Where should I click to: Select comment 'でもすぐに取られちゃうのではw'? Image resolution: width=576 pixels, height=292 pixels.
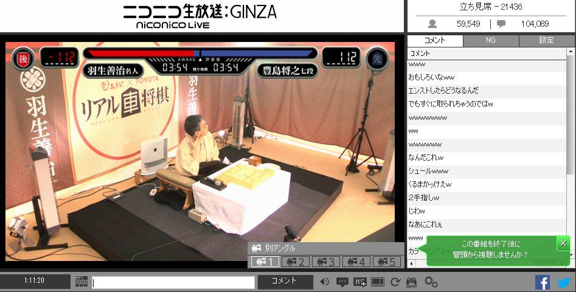click(487, 104)
